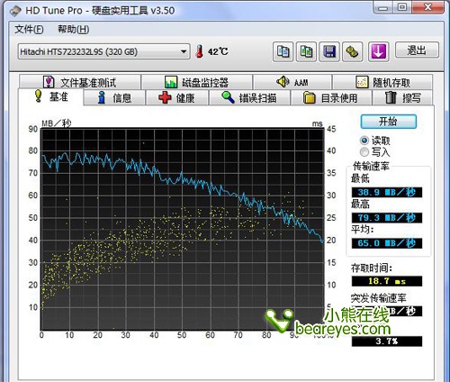The width and height of the screenshot is (450, 382).
Task: Click the copy screenshot to clipboard icon
Action: (x=306, y=52)
